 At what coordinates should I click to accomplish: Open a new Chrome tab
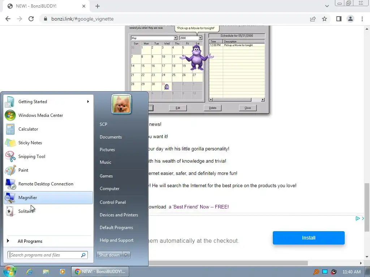coord(98,6)
